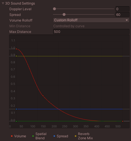Click the Doppler Level value field

(x=122, y=9)
